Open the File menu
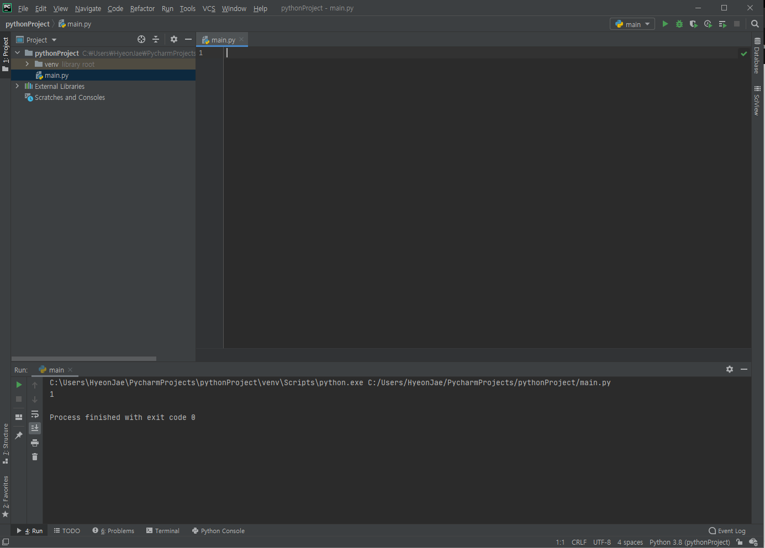Viewport: 765px width, 548px height. [x=23, y=8]
